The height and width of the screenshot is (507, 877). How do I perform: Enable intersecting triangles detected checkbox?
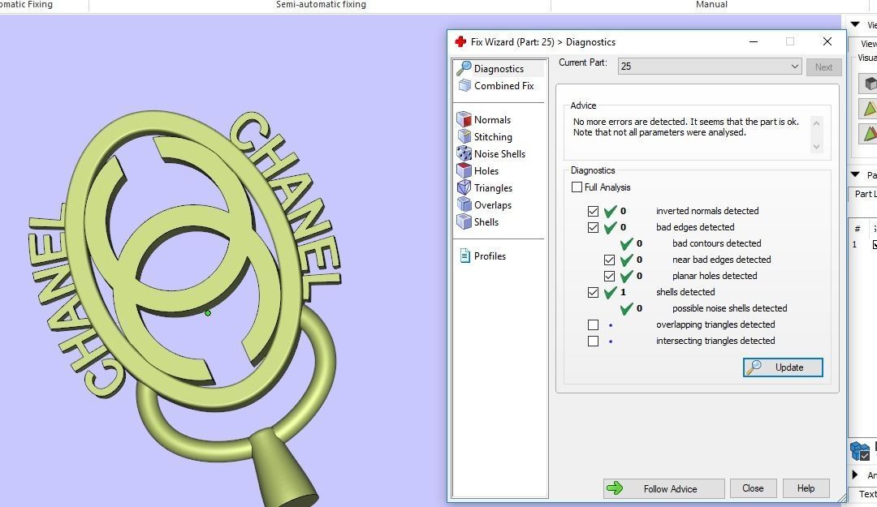[593, 341]
